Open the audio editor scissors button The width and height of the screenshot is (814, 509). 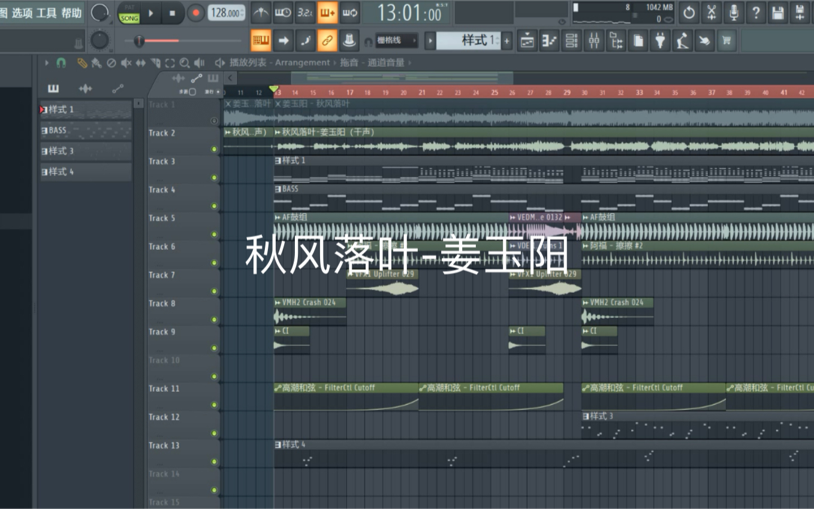coord(712,12)
